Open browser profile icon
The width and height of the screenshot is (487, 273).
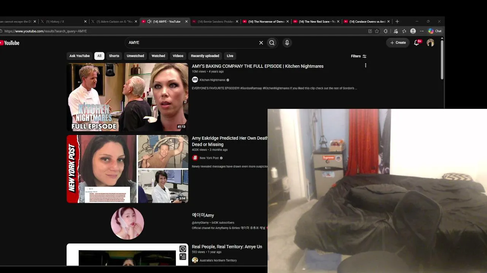[413, 31]
